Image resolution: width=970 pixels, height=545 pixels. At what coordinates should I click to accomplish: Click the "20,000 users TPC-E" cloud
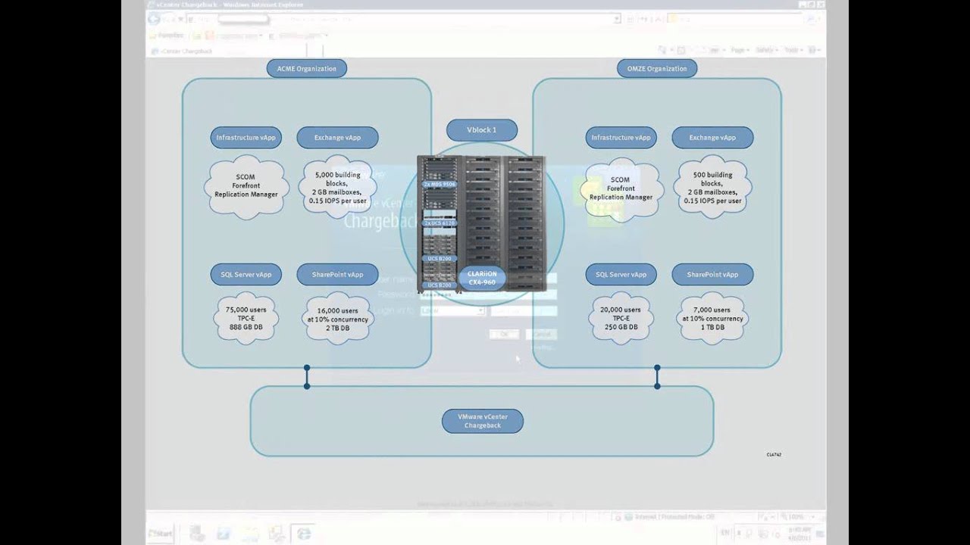(x=621, y=319)
